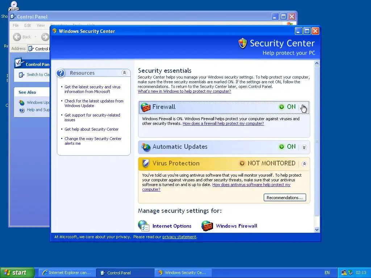Click the vertical scrollbar thumb in Security Center
The height and width of the screenshot is (278, 371).
pos(317,141)
